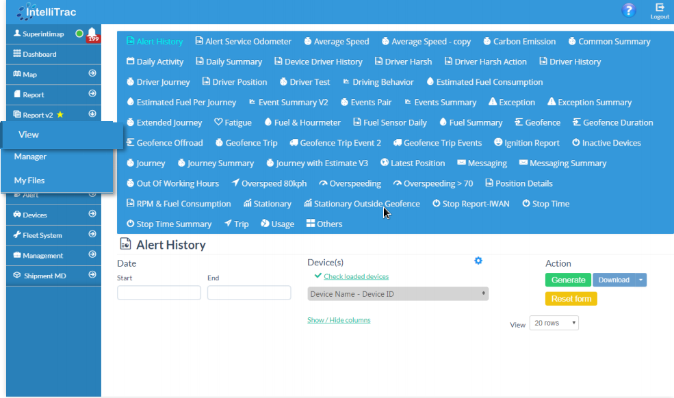
Task: Click the blue help question mark icon
Action: tap(628, 11)
